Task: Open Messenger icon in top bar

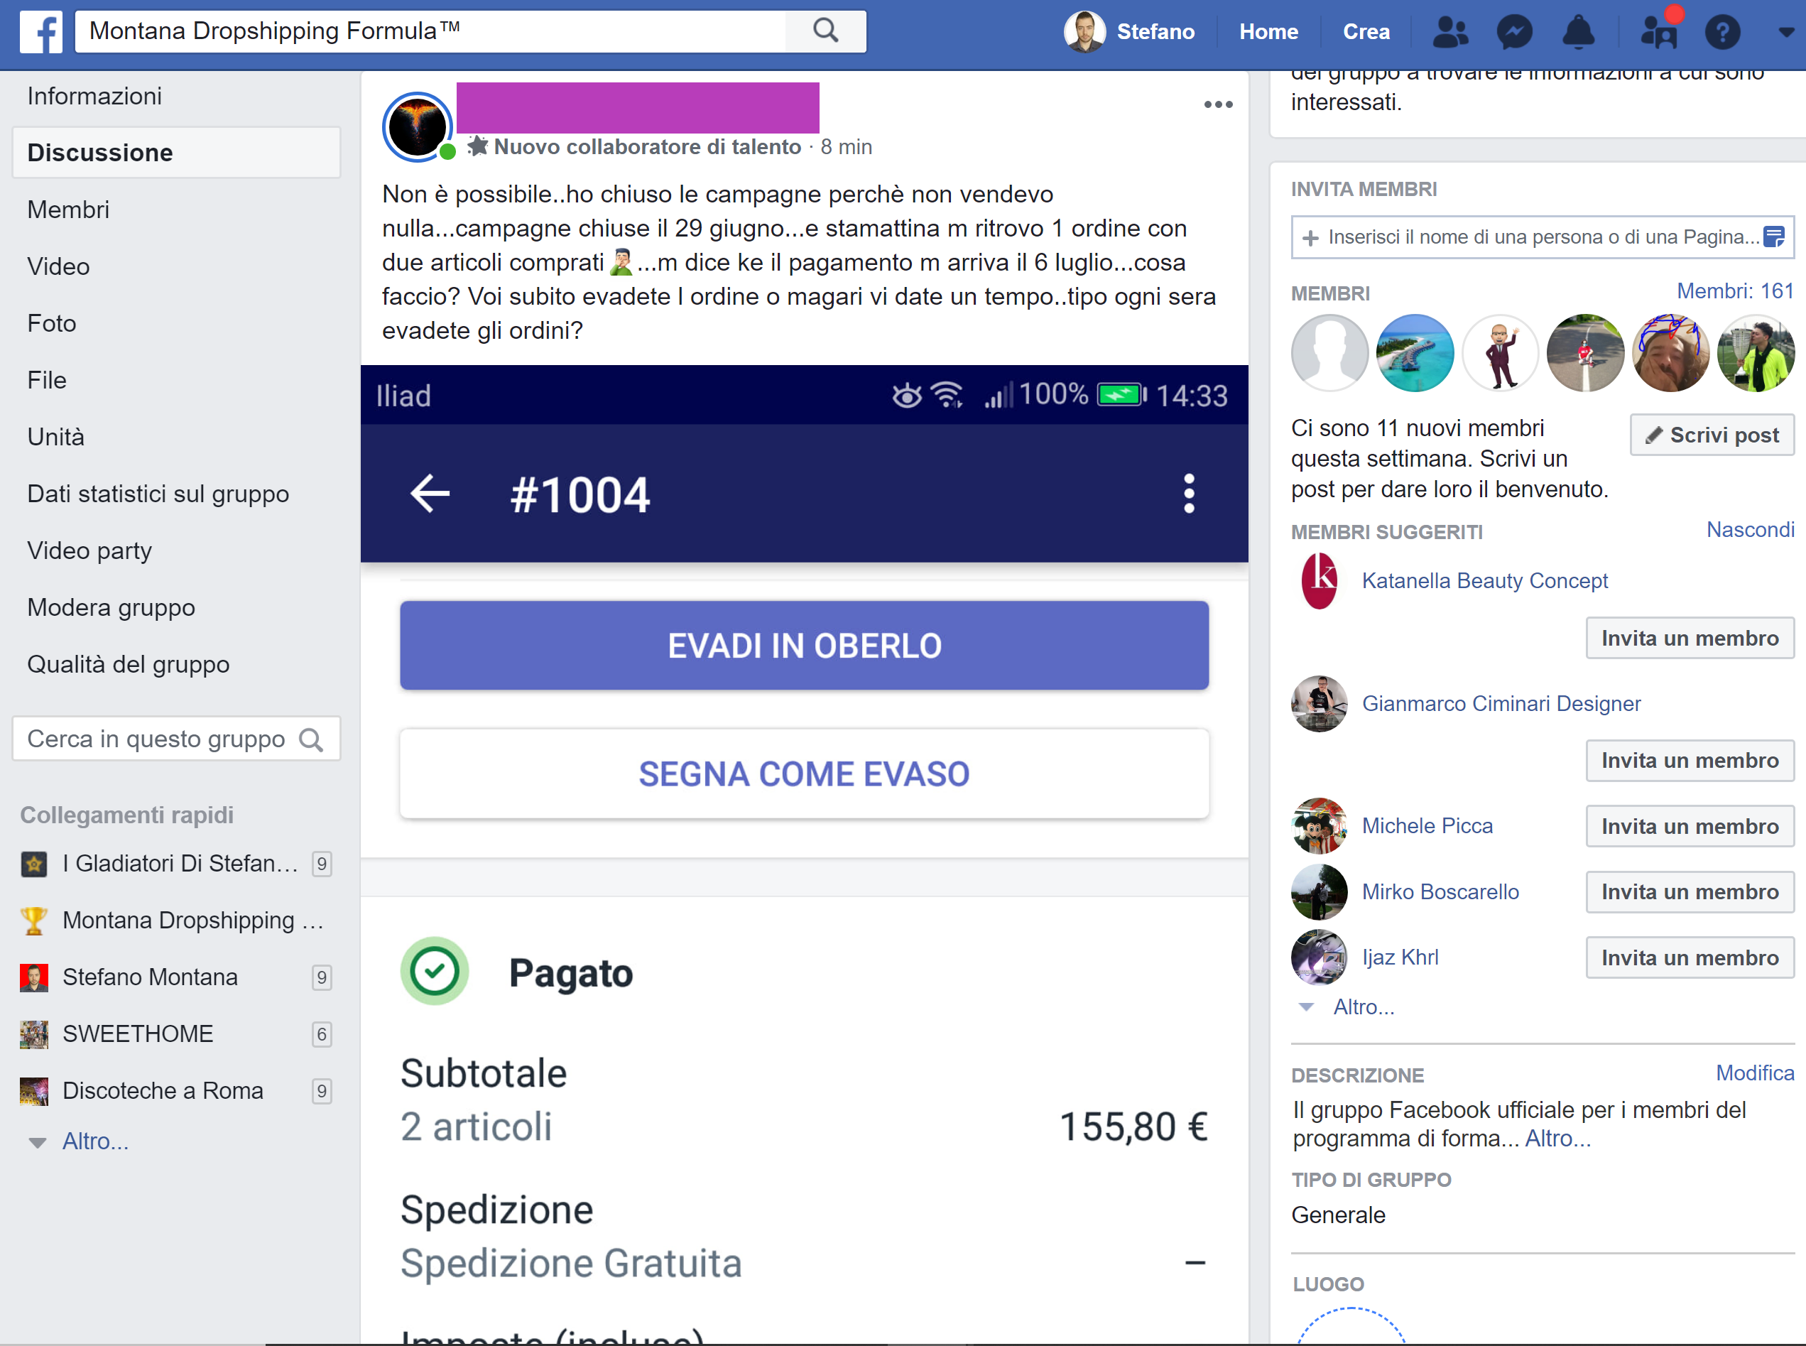Action: pos(1514,32)
